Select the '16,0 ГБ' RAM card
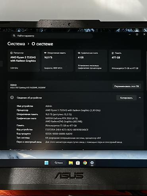 pyautogui.click(x=58, y=61)
